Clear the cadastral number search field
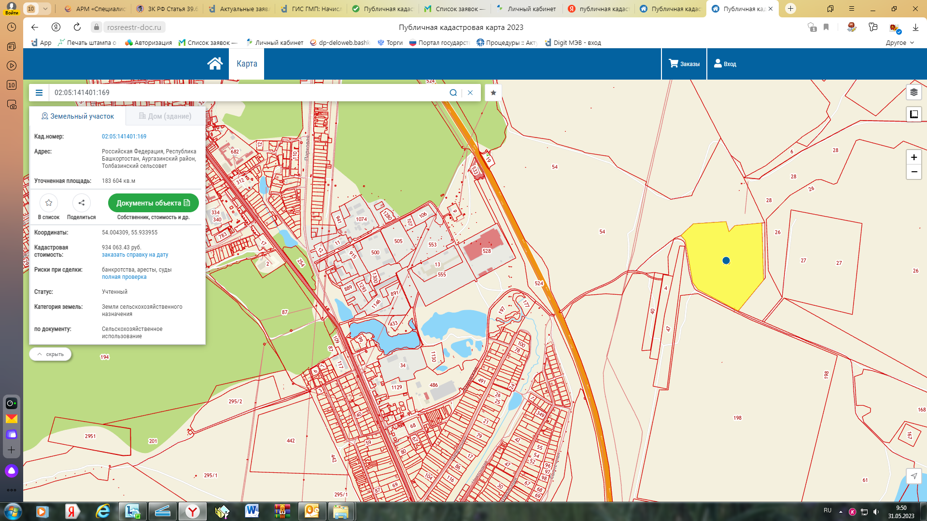Screen dimensions: 927x521 coord(470,93)
